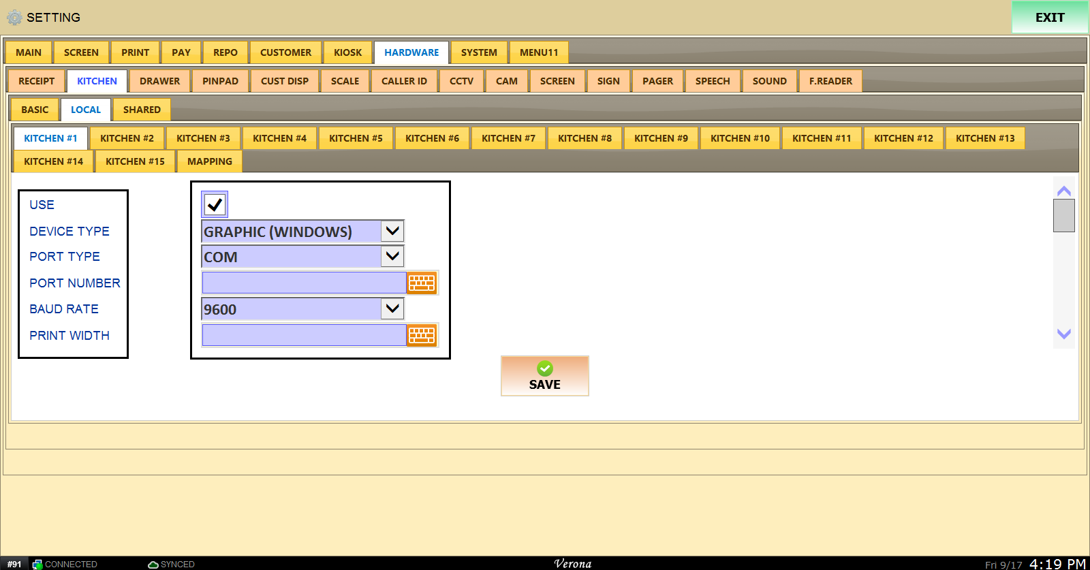Open the PRINT tab
This screenshot has width=1090, height=570.
[135, 52]
